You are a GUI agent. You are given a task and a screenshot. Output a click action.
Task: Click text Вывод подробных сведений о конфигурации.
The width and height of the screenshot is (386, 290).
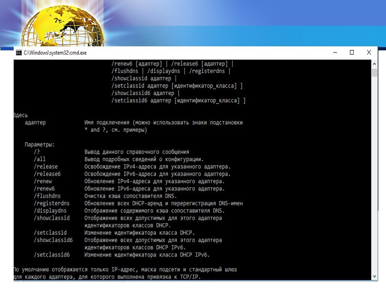(x=144, y=159)
